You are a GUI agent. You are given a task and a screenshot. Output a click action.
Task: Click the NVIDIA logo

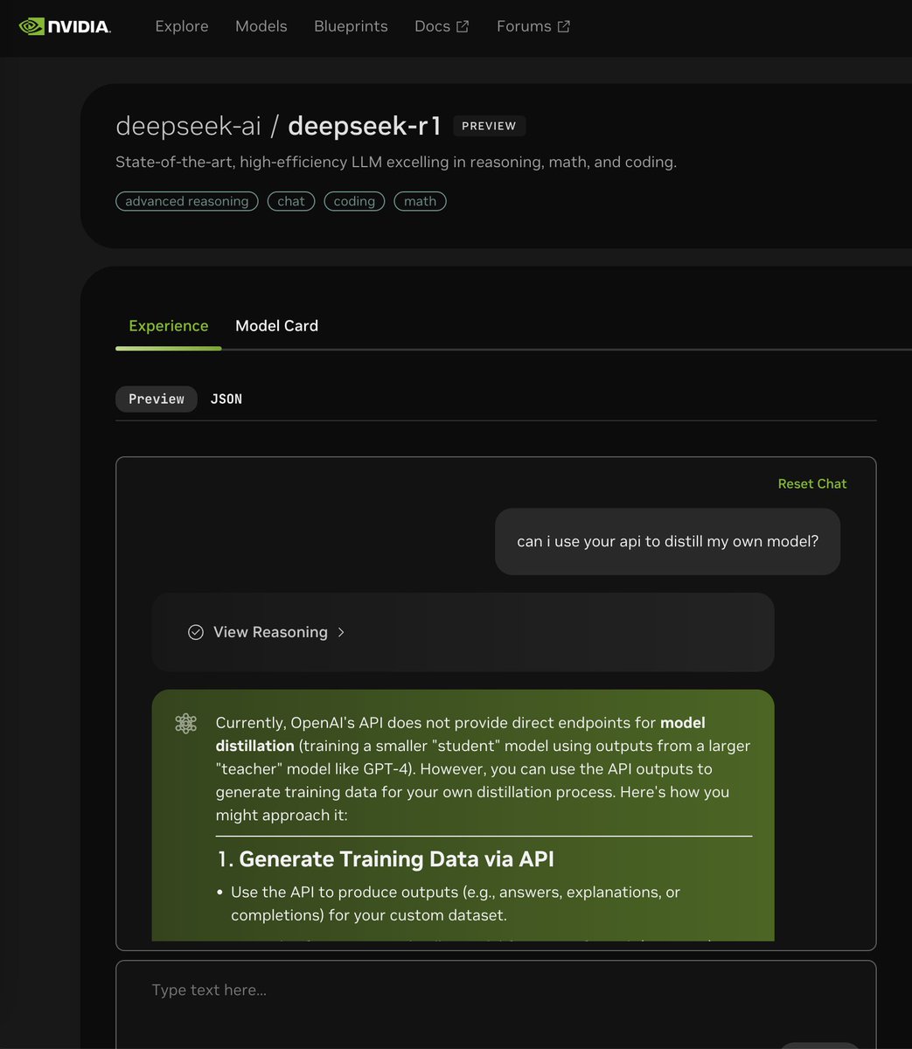65,26
